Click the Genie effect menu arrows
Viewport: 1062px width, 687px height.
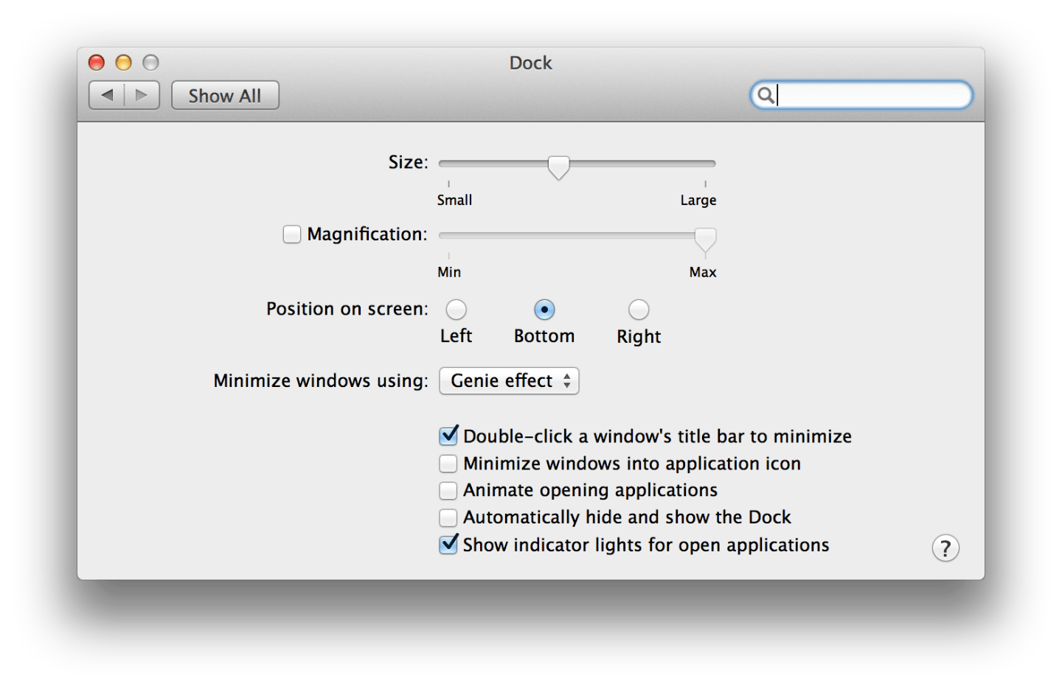coord(568,381)
